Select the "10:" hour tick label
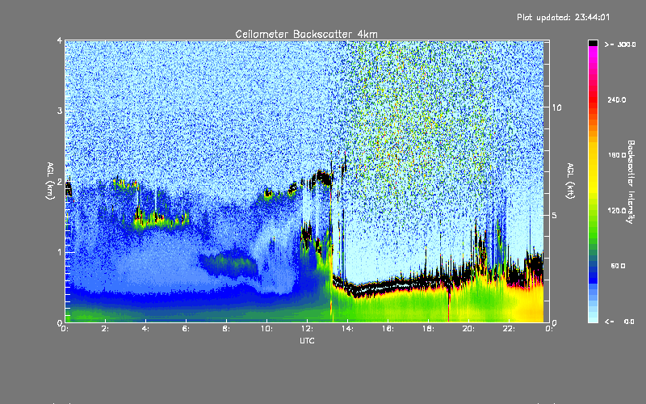Viewport: 646px width, 404px height. point(266,329)
